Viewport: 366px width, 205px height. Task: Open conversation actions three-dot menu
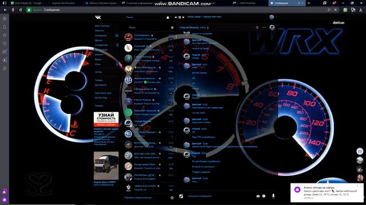pyautogui.click(x=264, y=27)
